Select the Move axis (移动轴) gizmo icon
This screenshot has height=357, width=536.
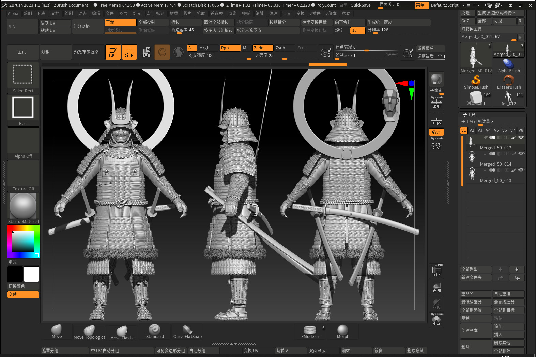[x=146, y=52]
